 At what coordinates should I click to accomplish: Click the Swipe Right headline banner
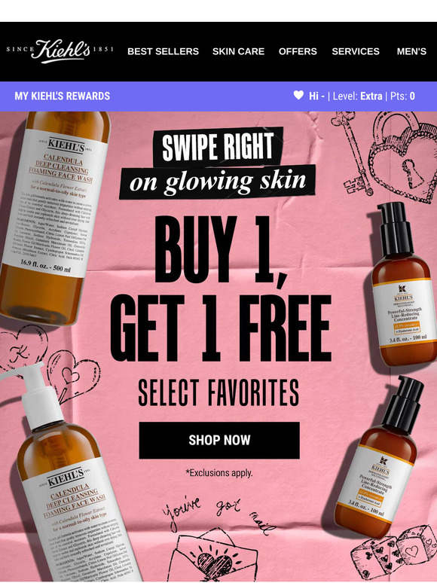218,163
